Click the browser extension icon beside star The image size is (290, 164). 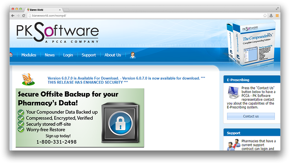pos(271,15)
